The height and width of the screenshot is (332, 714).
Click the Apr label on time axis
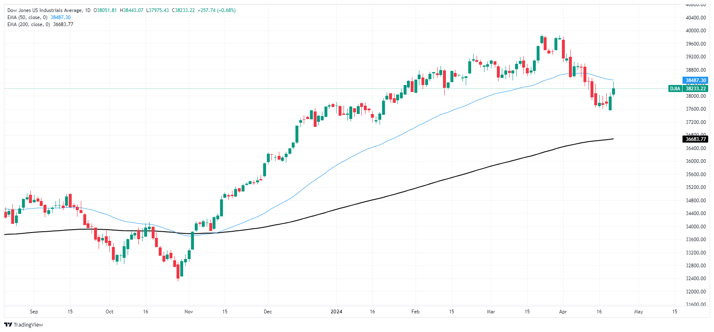pos(563,312)
